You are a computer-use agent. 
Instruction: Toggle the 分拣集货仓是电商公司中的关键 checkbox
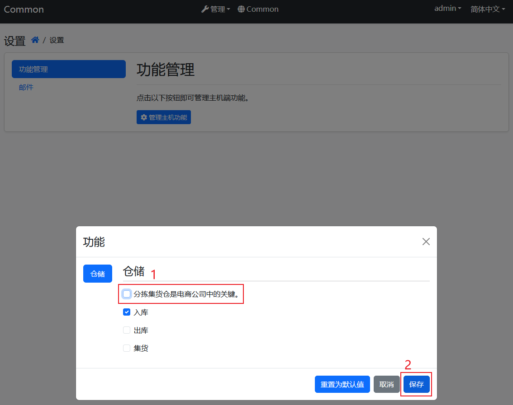click(127, 294)
